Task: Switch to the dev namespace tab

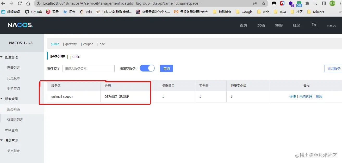Action: pos(102,44)
